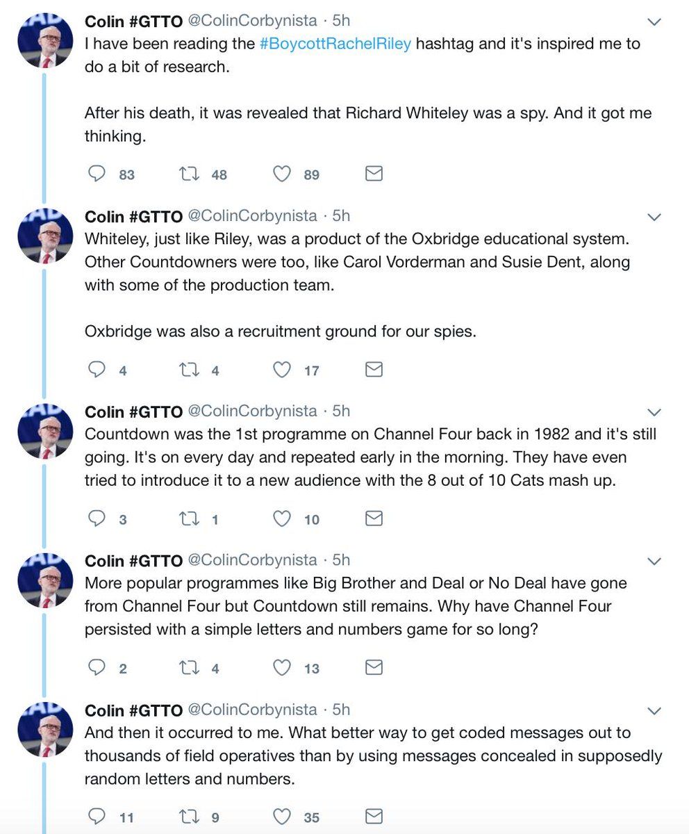Like the Oxbridge recruitment ground tweet
689x834 pixels.
281,370
